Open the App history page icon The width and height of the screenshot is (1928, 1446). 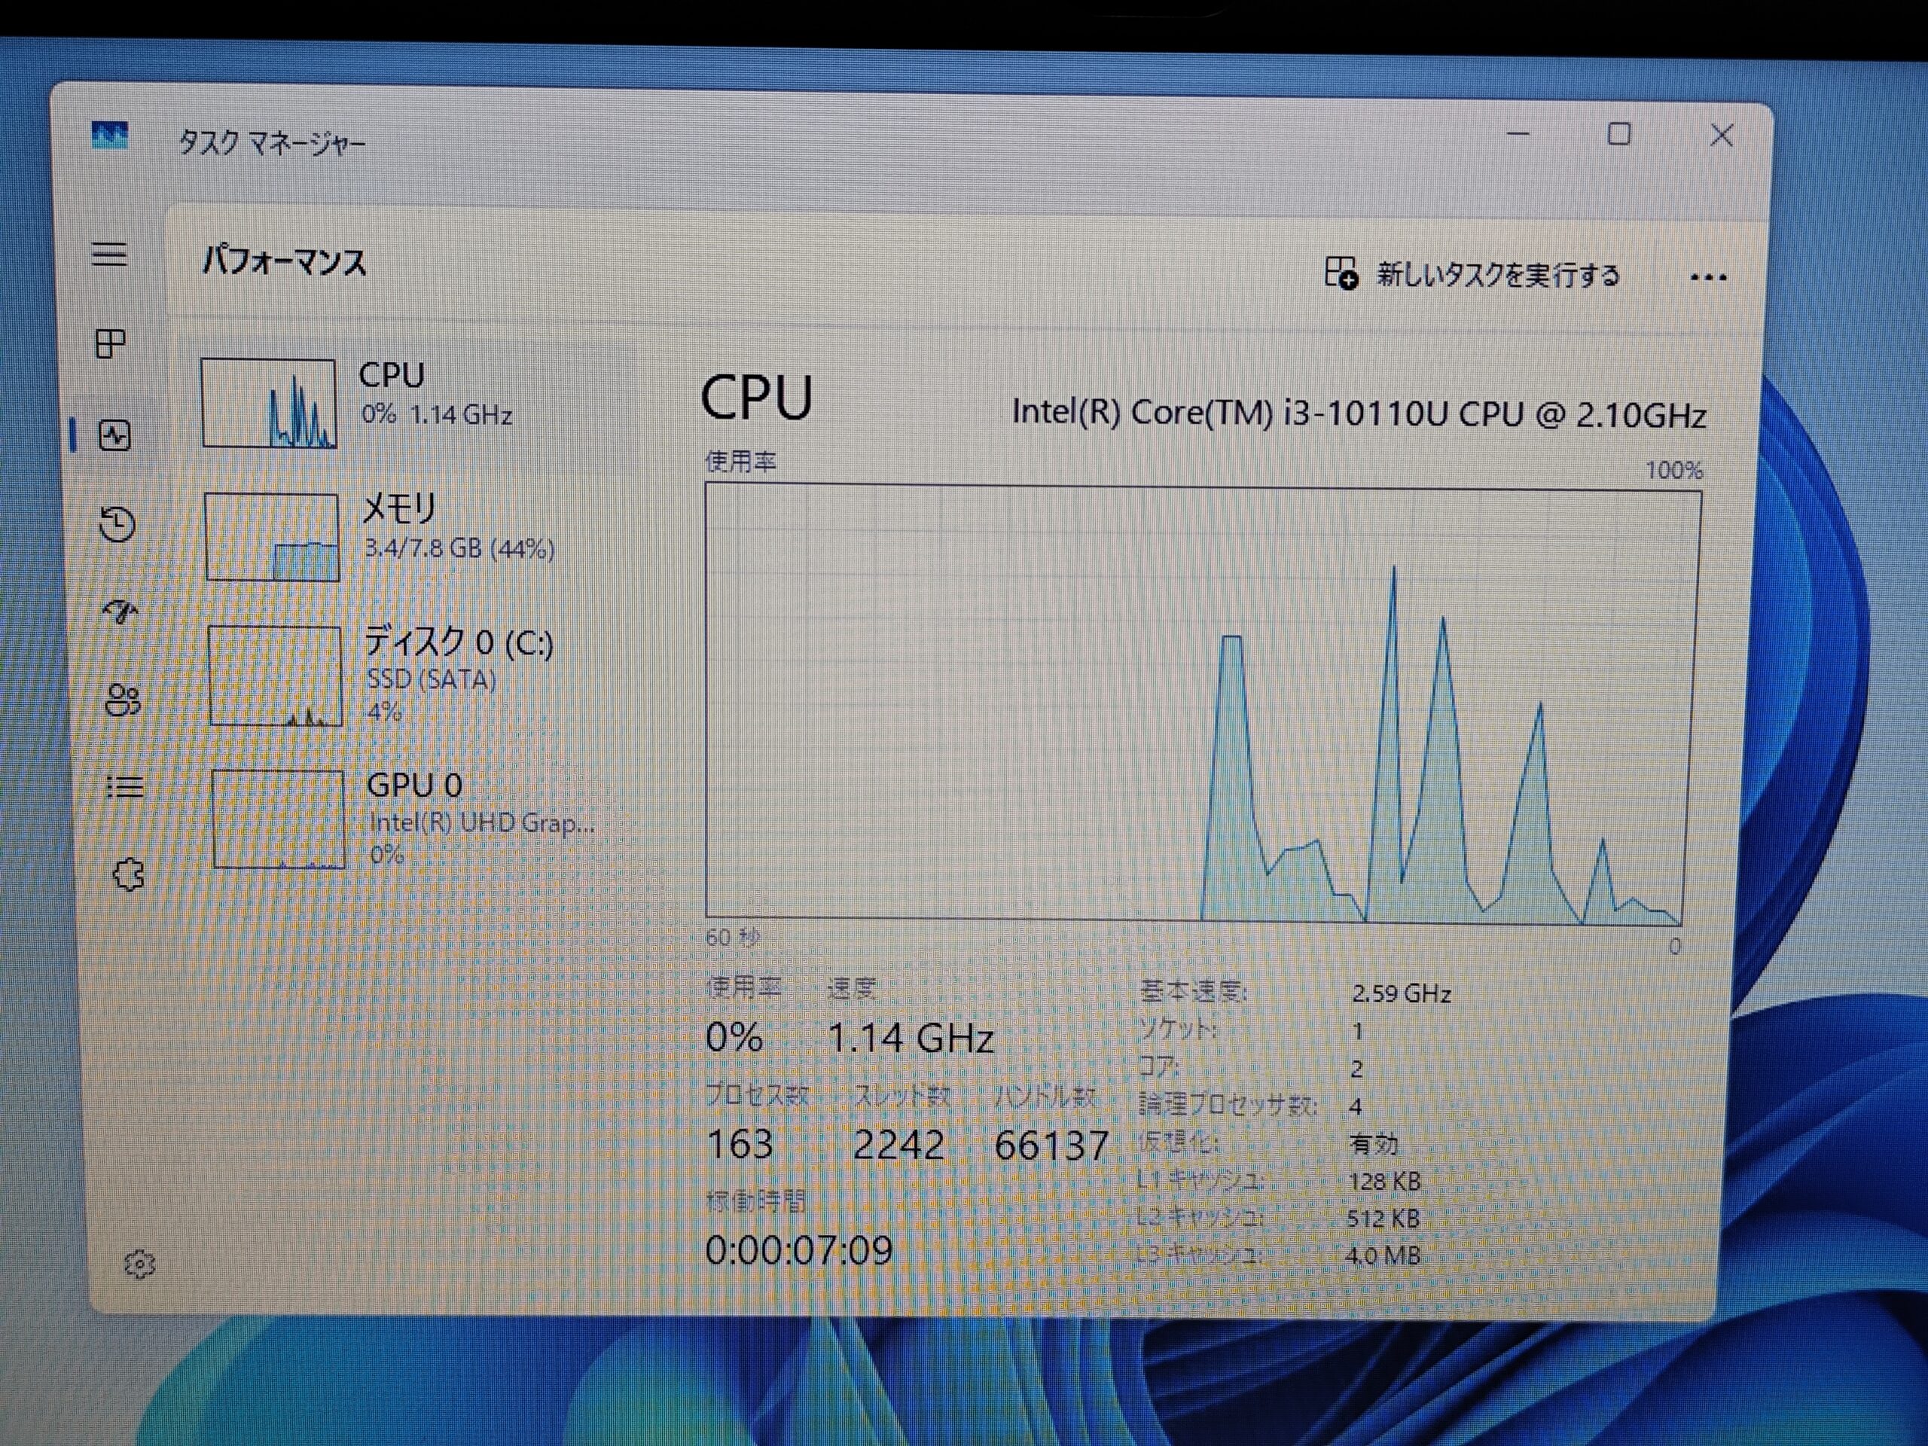pos(117,524)
